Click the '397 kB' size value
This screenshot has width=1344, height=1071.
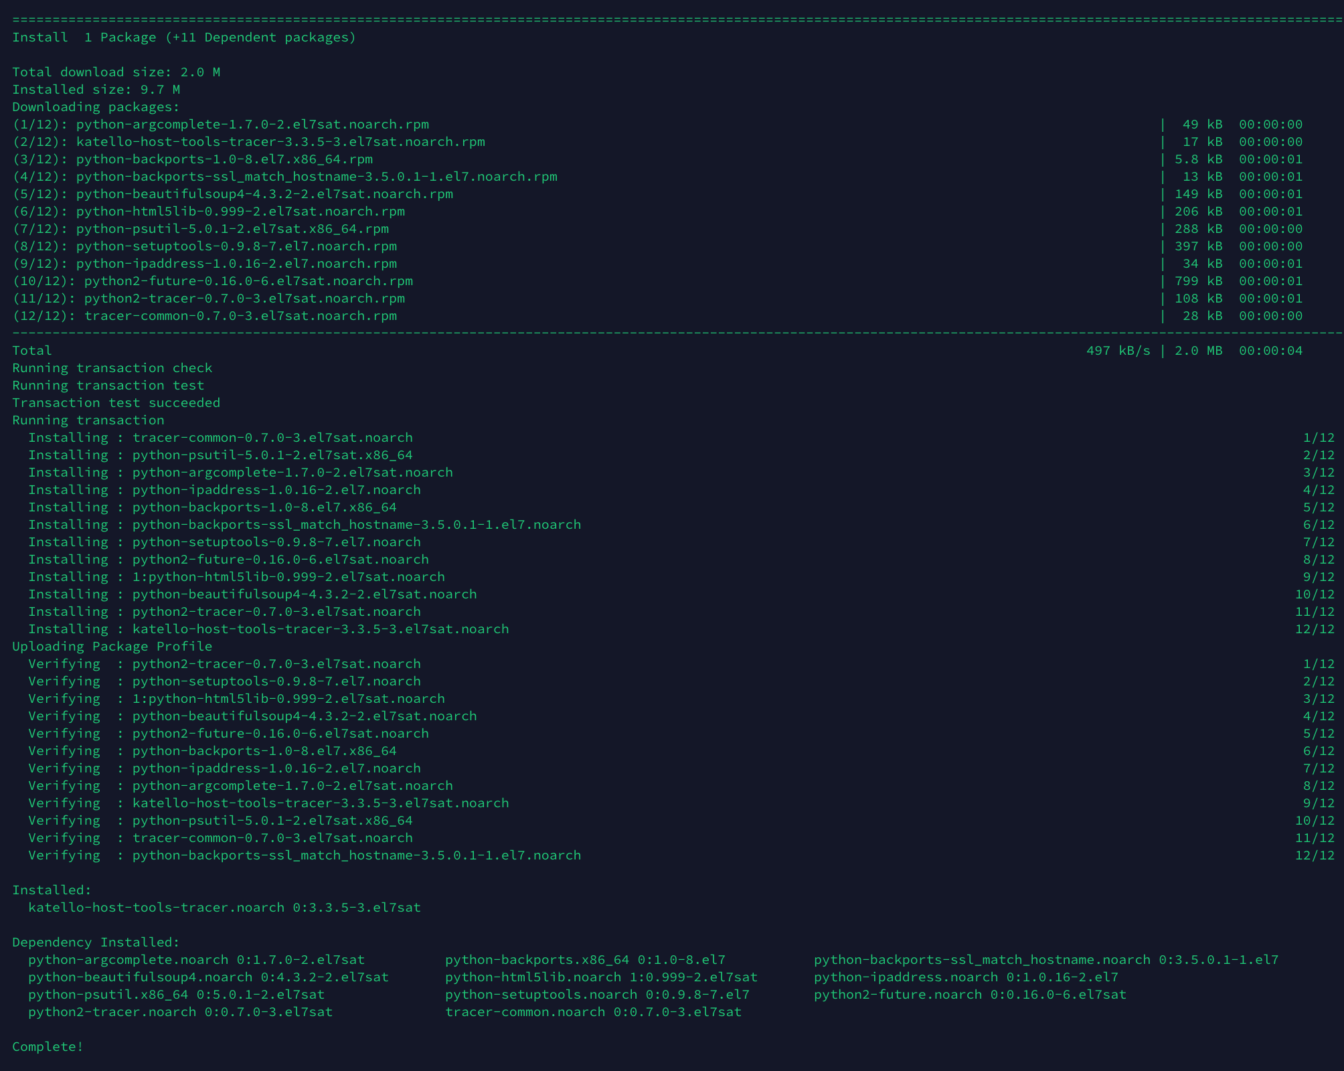(x=1198, y=246)
